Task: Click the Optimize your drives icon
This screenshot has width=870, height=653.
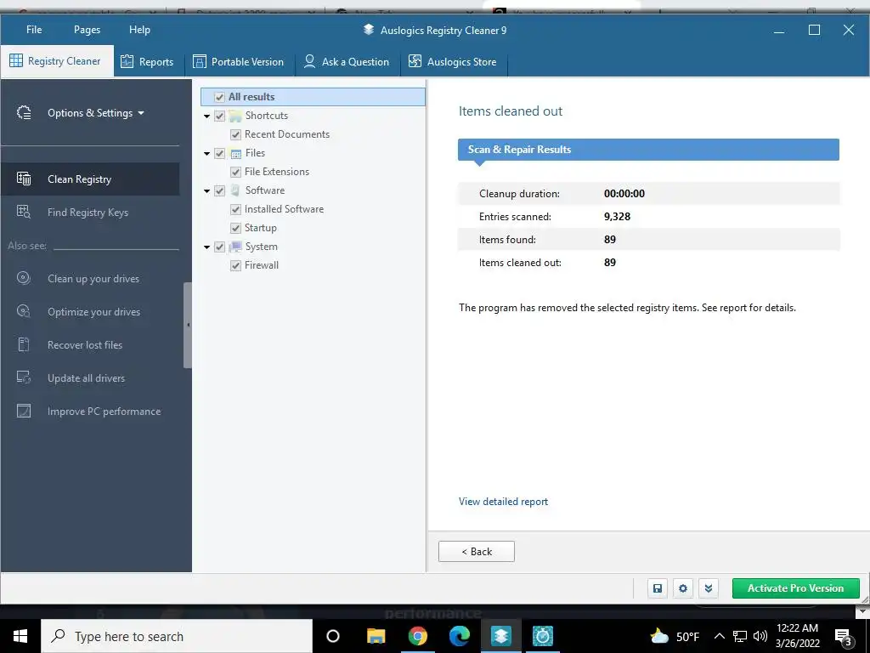Action: tap(24, 311)
